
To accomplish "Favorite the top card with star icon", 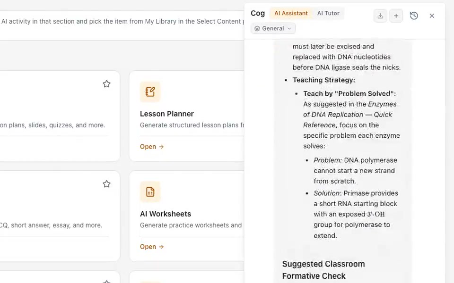I will 106,84.
